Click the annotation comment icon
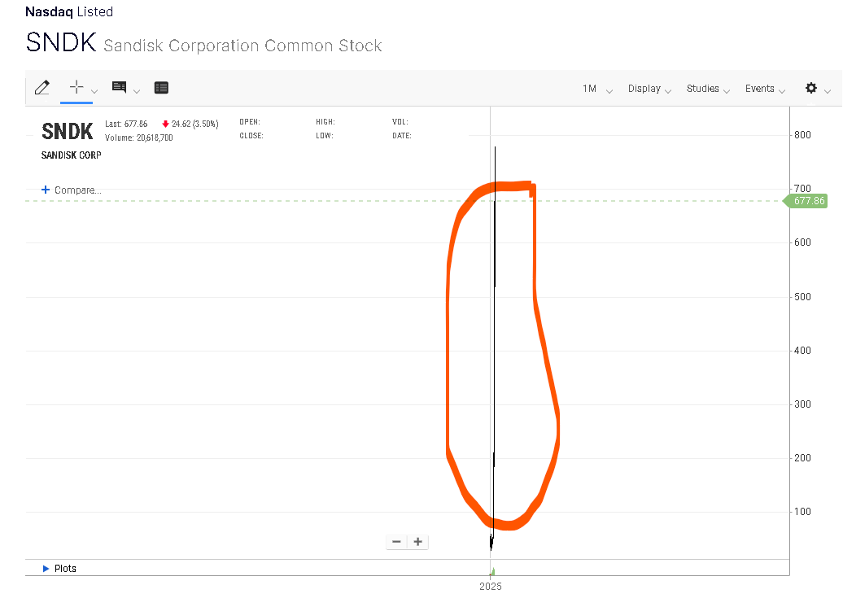The image size is (843, 607). coord(119,88)
